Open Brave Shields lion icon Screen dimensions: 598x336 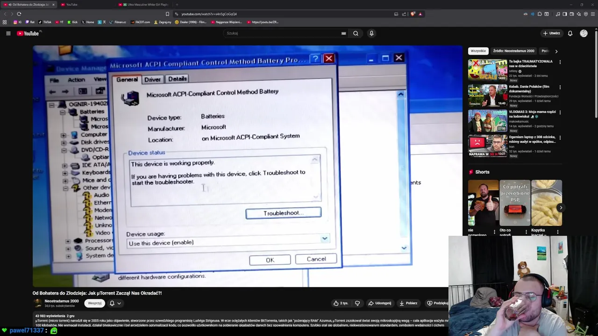[x=413, y=14]
